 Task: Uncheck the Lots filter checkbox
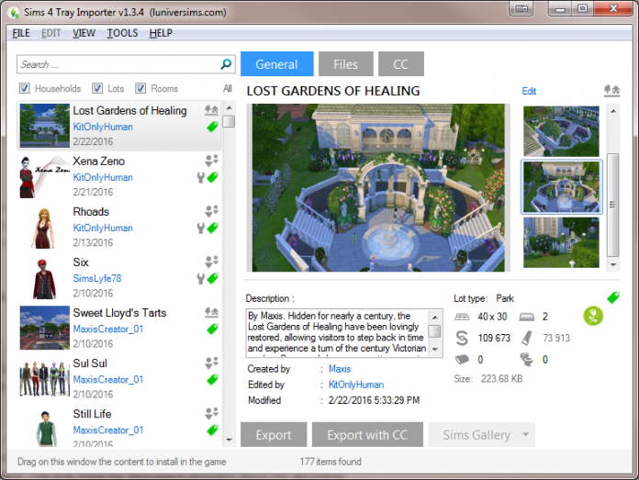coord(98,89)
